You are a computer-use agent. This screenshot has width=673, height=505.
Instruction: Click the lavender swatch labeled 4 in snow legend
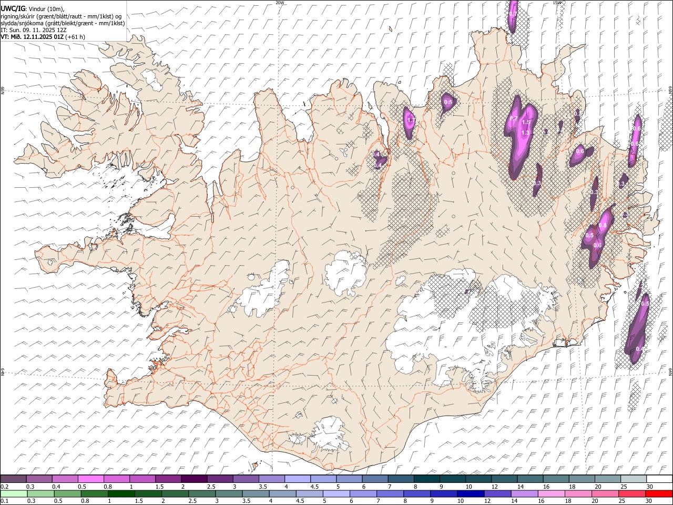(x=298, y=479)
